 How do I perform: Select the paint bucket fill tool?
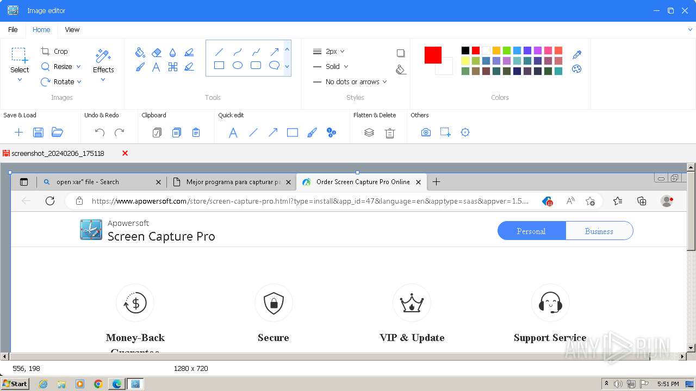[140, 52]
